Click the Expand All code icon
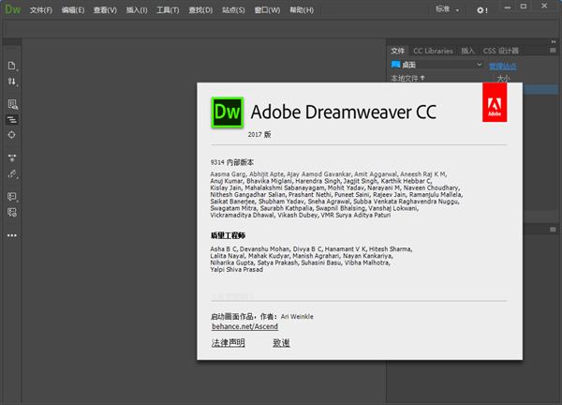Image resolution: width=562 pixels, height=405 pixels. coord(12,157)
